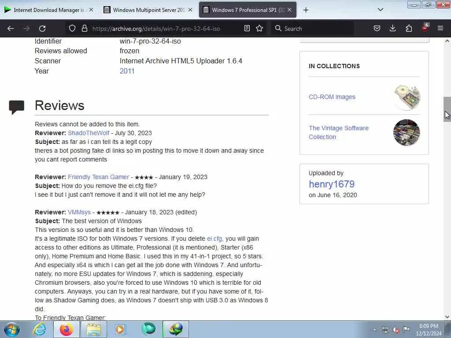
Task: Click the 'Internet Archive HTML5 Uploader 1.6.4' value
Action: pyautogui.click(x=181, y=61)
